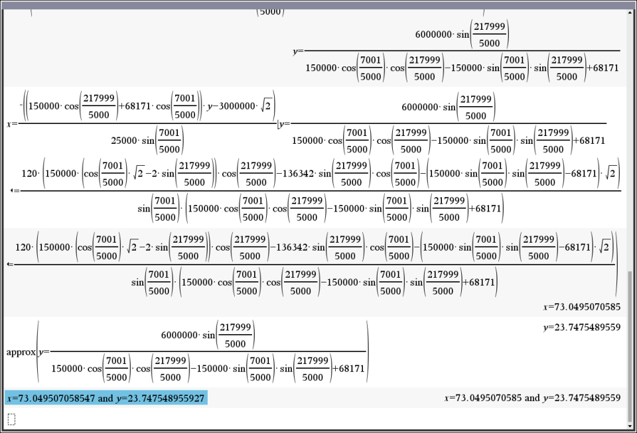The image size is (637, 433).
Task: Click the scrollbar down arrow
Action: pyautogui.click(x=630, y=424)
